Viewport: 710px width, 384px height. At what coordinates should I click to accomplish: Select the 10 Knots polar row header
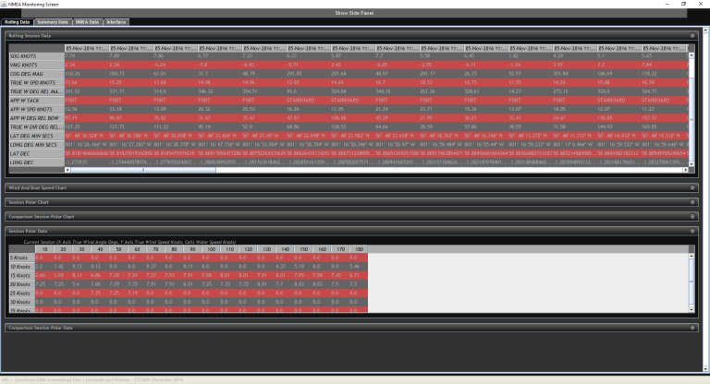22,267
